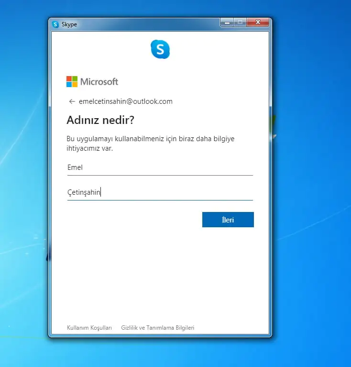
Task: Click the İleri button to continue
Action: 228,220
